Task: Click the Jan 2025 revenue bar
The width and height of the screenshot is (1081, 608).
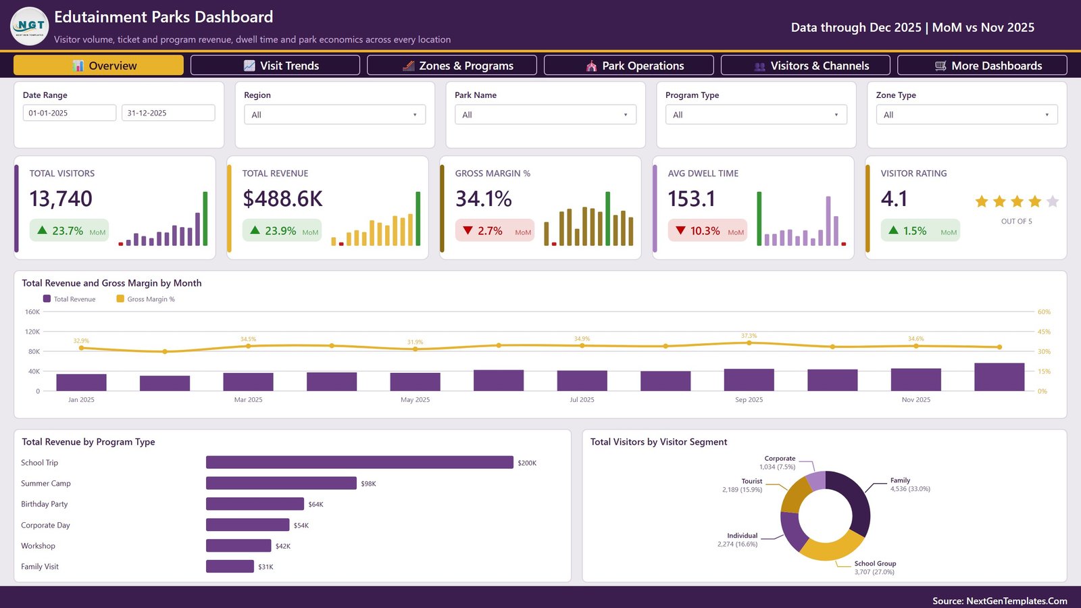Action: tap(81, 382)
